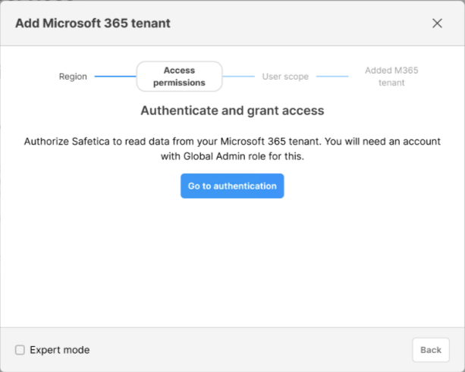The height and width of the screenshot is (372, 465).
Task: Click the Expert mode label text
Action: coord(60,350)
